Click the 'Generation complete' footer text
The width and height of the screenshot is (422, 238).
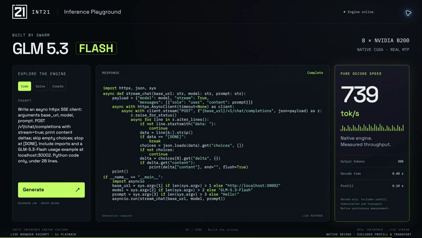click(x=117, y=215)
